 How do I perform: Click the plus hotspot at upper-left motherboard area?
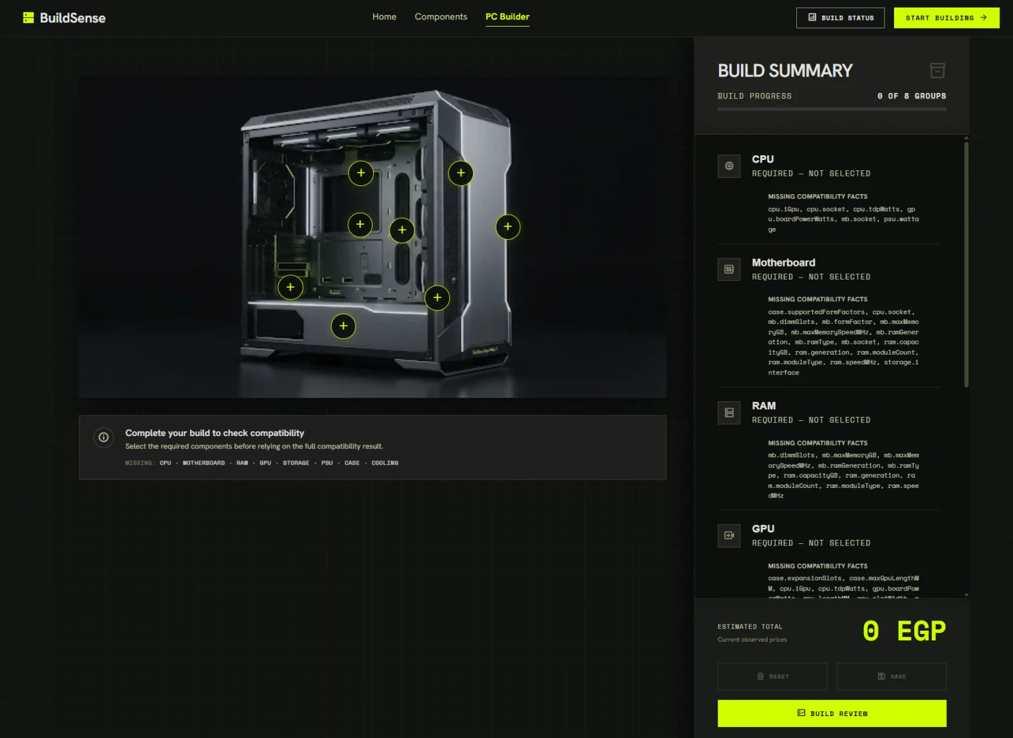click(361, 174)
